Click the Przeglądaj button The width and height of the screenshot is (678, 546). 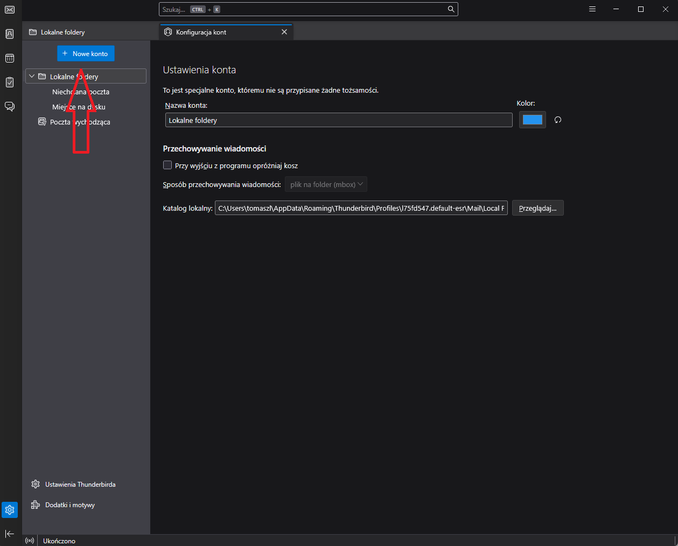[x=537, y=208]
